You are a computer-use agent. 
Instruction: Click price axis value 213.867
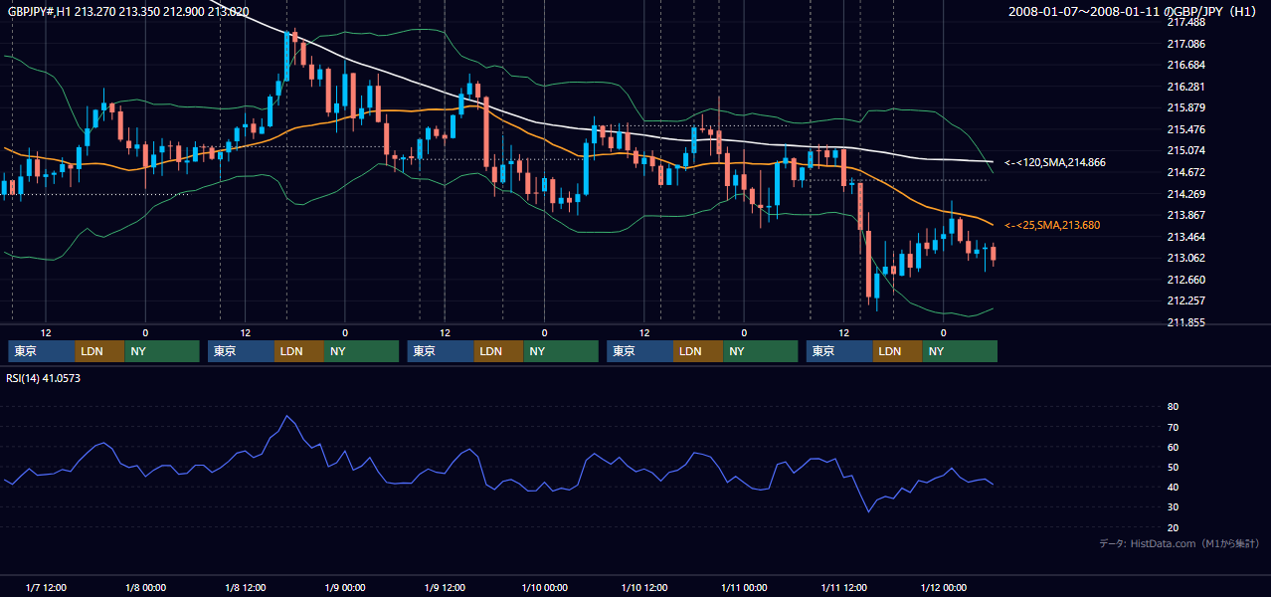click(x=1185, y=216)
